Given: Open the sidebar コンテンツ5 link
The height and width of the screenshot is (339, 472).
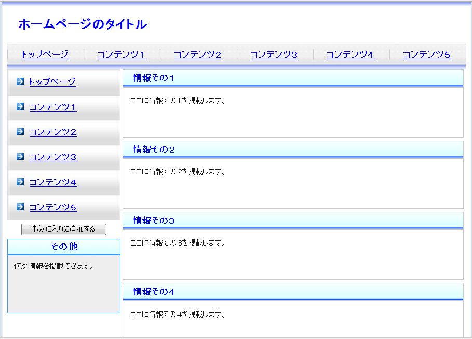Looking at the screenshot, I should 53,207.
